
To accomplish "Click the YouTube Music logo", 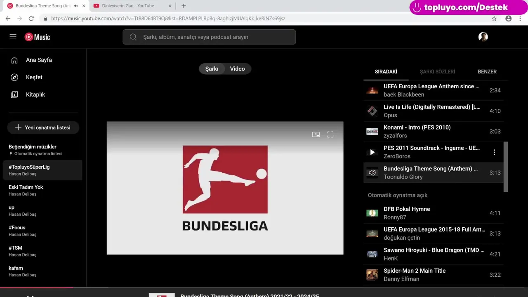I will click(37, 37).
